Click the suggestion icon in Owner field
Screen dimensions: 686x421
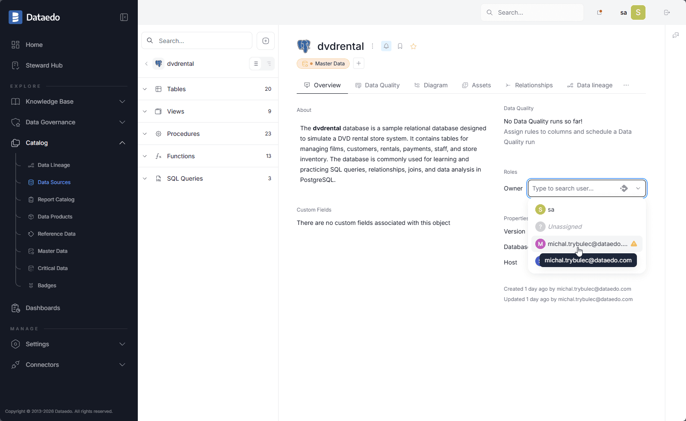pyautogui.click(x=624, y=188)
